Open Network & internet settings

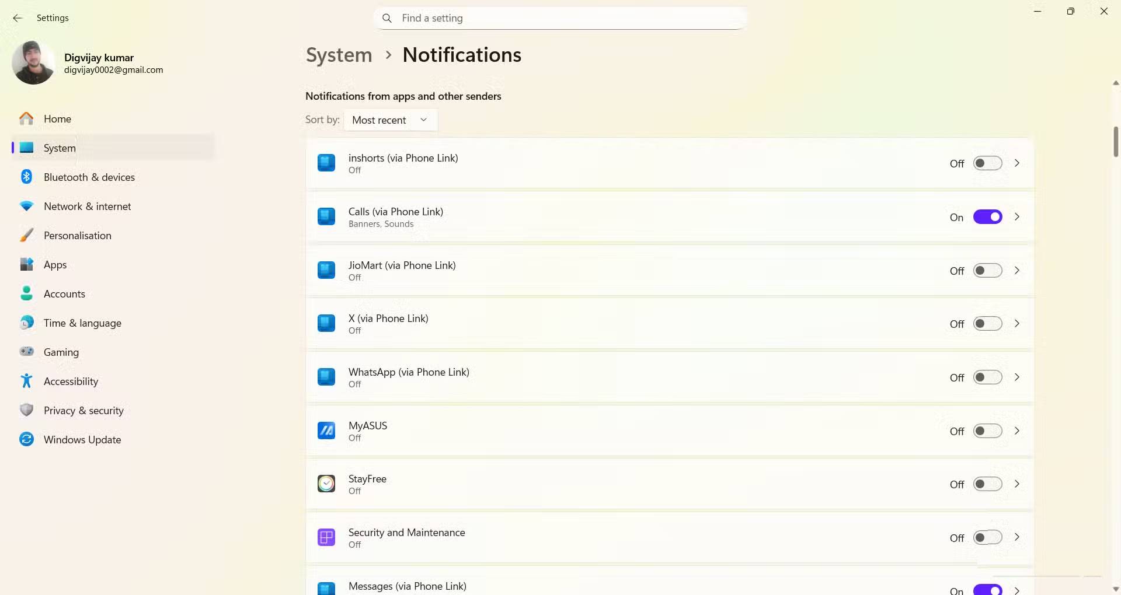[x=113, y=206]
